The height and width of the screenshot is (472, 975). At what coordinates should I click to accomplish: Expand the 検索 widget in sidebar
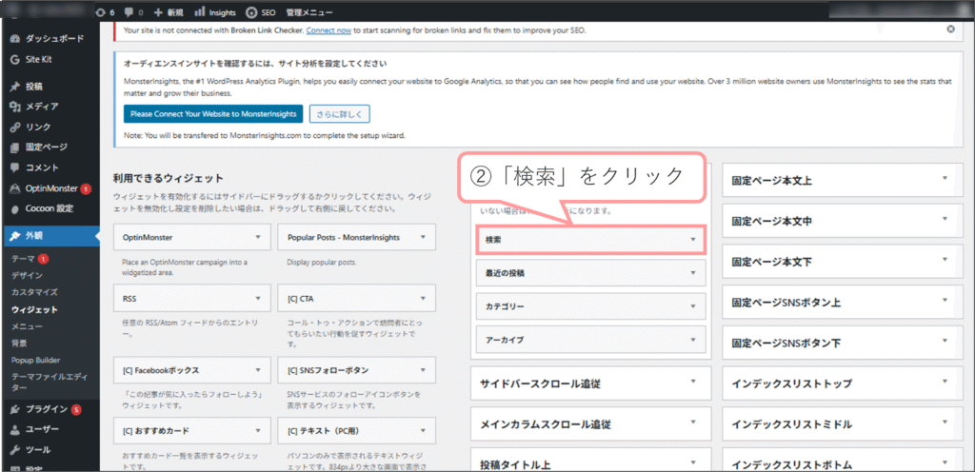(x=692, y=240)
